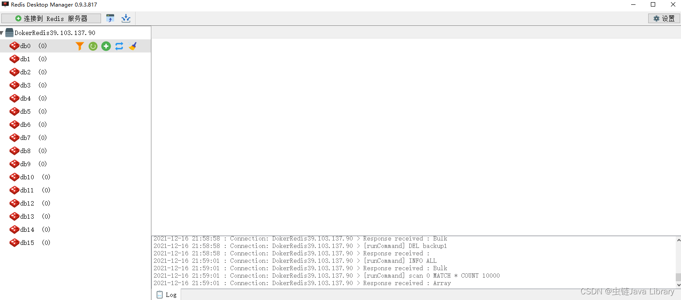
Task: Add new key with green plus icon
Action: [x=106, y=46]
